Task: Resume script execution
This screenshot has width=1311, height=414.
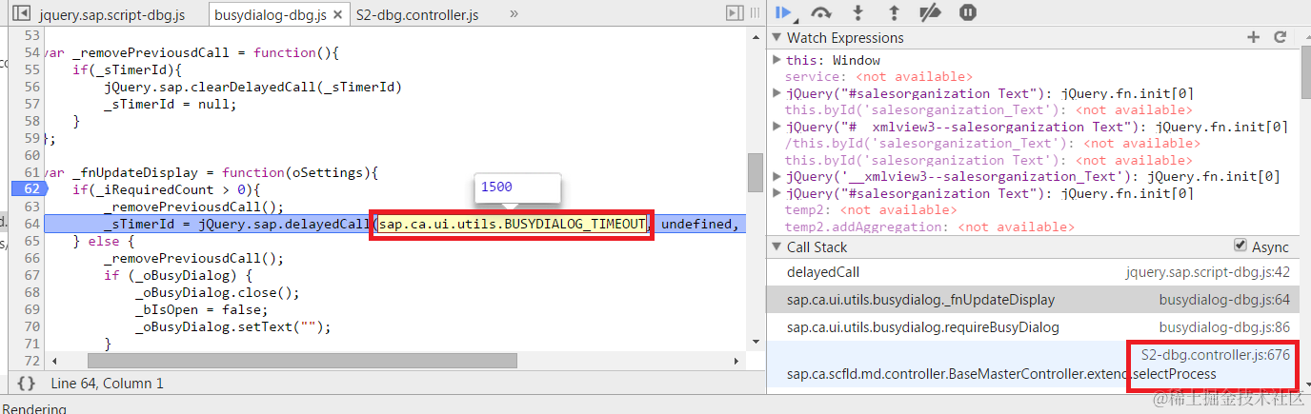Action: [784, 12]
